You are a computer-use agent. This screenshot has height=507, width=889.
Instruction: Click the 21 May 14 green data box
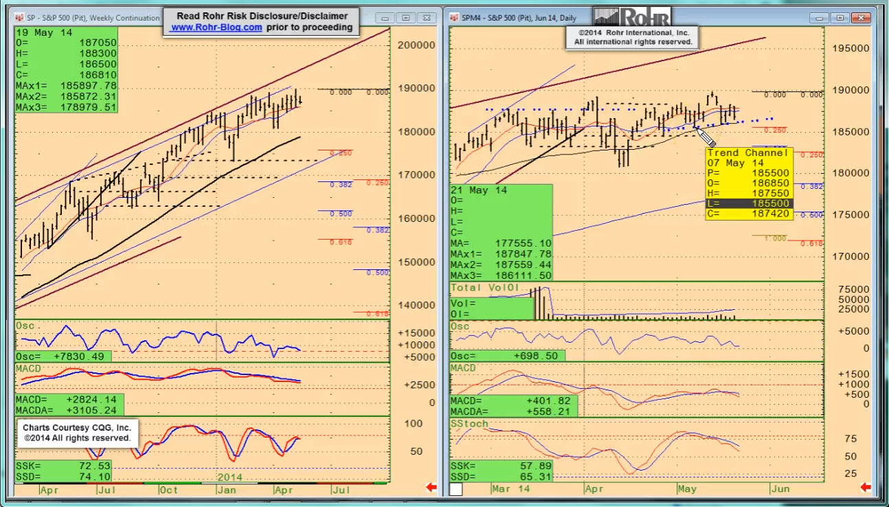coord(501,232)
